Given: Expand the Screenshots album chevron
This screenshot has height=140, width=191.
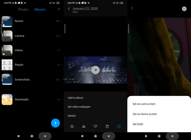Looking at the screenshot, I should tap(61, 79).
